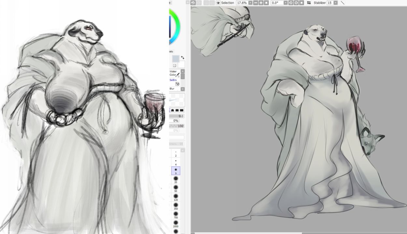Toggle the Selection visibility eye checkbox
Viewport: 407px width, 234px height.
point(218,3)
